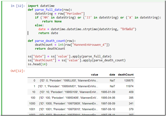The image size is (166, 116).
Task: Click the deathCount cell showing 11974
Action: (x=129, y=86)
